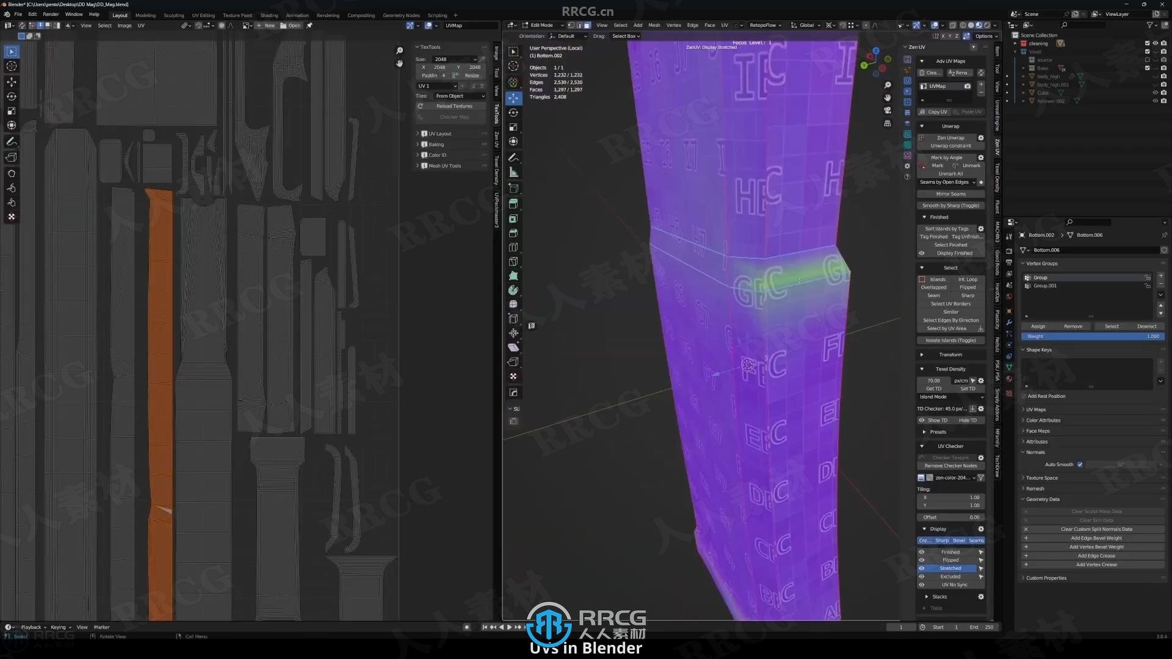The image size is (1172, 659).
Task: Hide the Cube object in outliner
Action: click(x=1155, y=93)
